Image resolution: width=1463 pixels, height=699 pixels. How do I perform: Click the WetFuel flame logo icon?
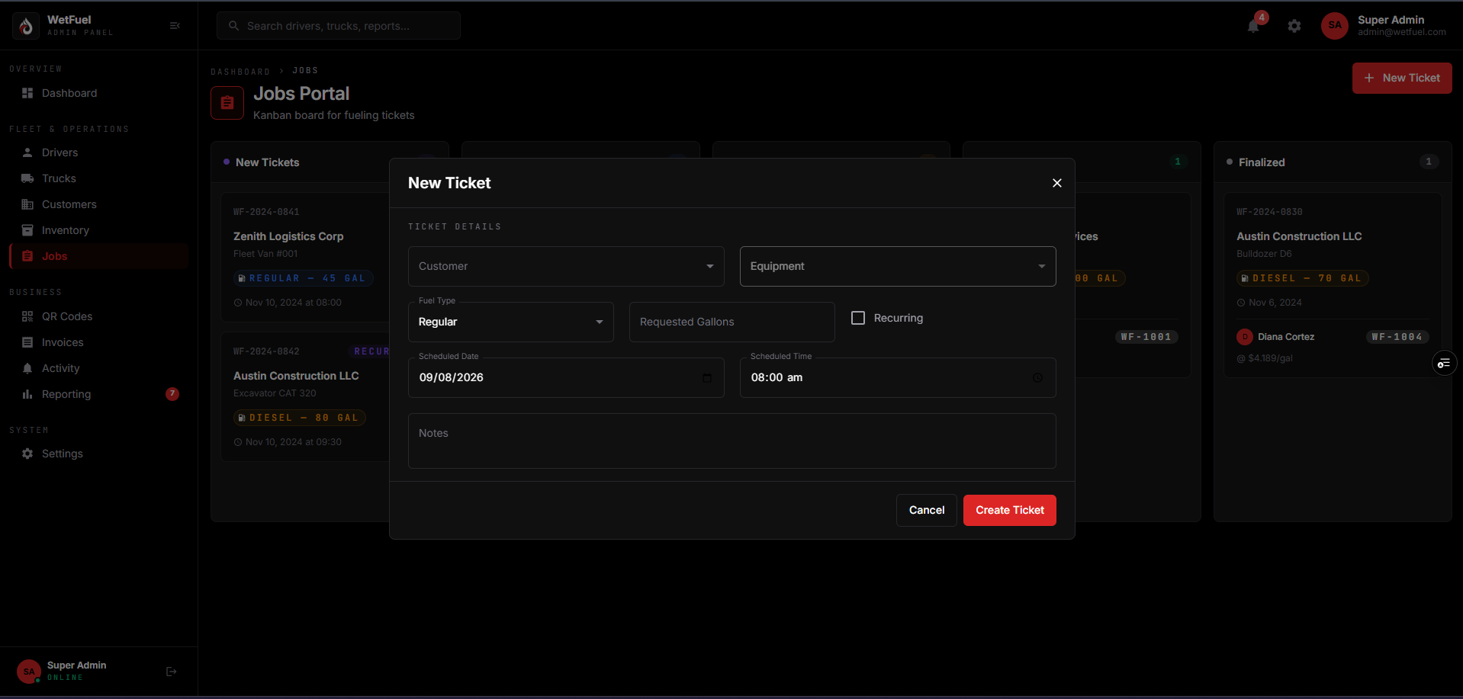click(x=26, y=26)
